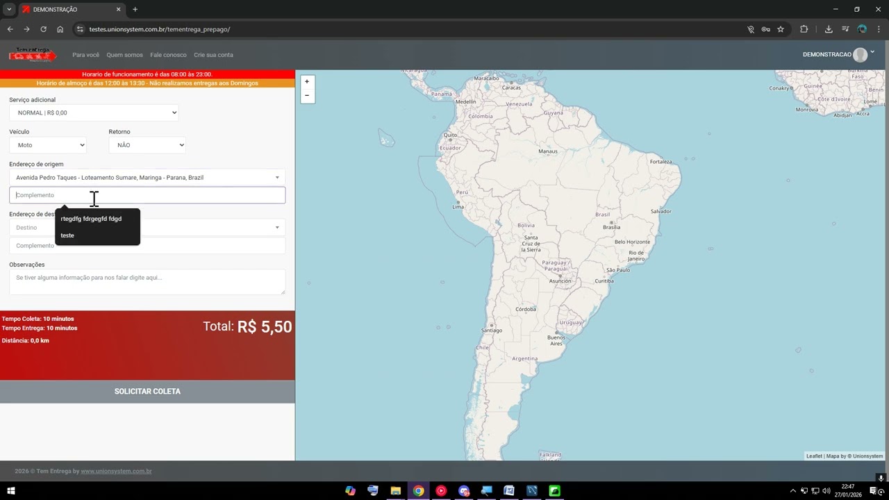Zoom out on the map
The image size is (889, 500).
coord(307,95)
